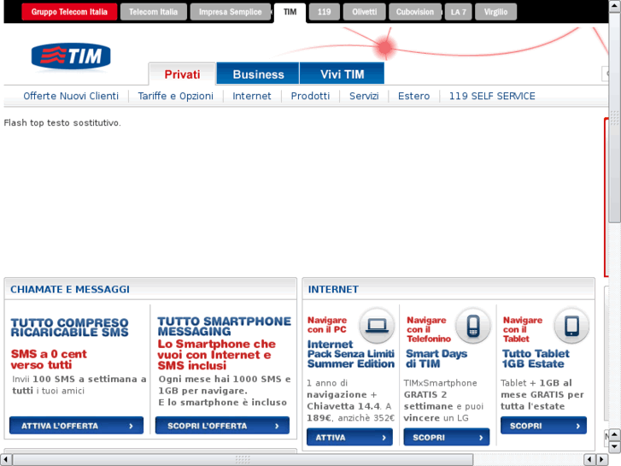Open 119 SELF SERVICE menu item
Image resolution: width=621 pixels, height=466 pixels.
coord(492,96)
